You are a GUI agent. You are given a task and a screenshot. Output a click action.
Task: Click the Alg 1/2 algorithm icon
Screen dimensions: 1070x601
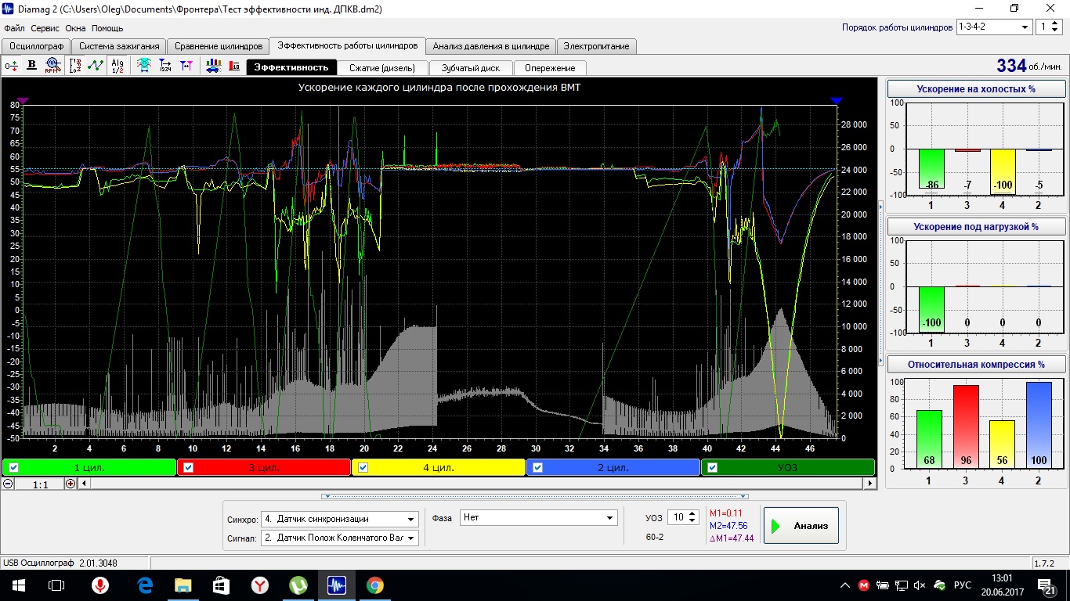(x=117, y=67)
